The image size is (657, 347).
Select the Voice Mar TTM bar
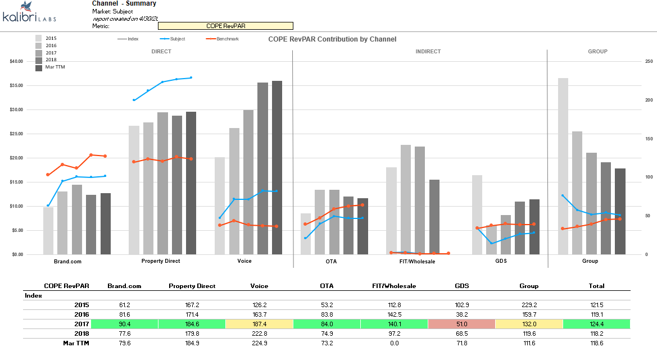[x=277, y=168]
